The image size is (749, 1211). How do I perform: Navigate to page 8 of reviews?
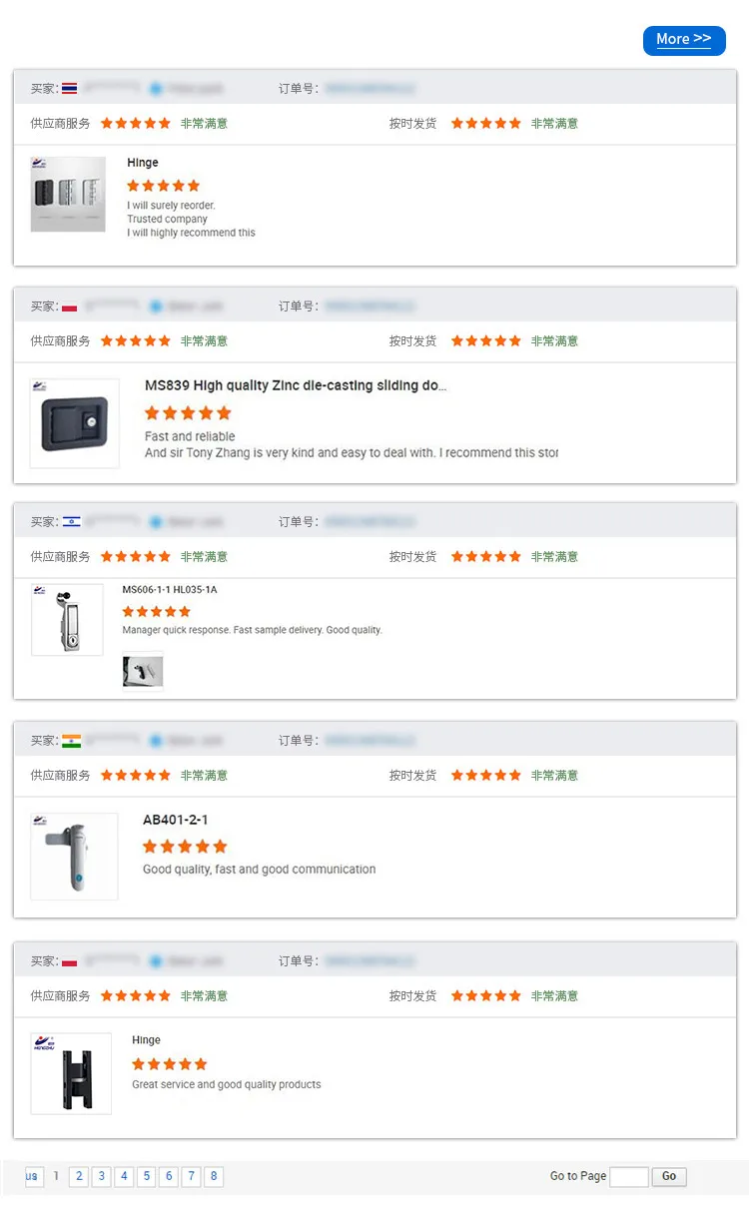click(x=213, y=1176)
